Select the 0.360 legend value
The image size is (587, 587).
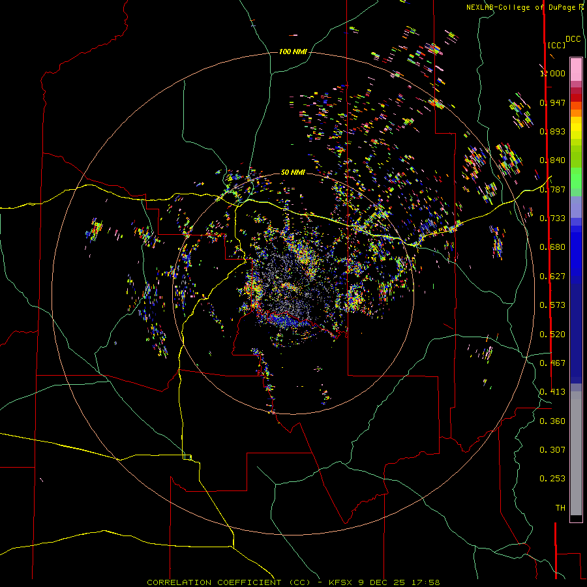(x=552, y=421)
